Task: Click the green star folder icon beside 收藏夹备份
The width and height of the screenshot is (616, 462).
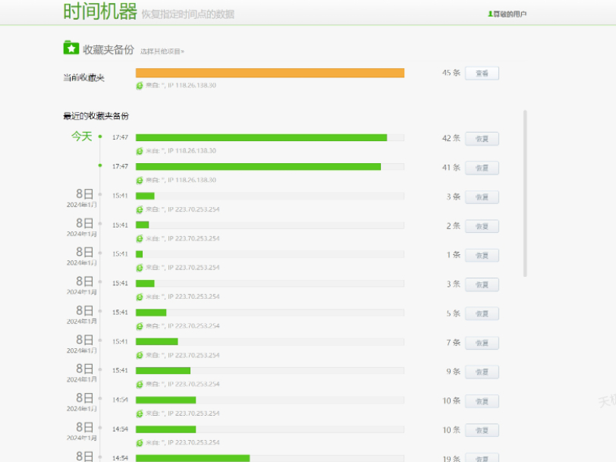Action: coord(71,48)
